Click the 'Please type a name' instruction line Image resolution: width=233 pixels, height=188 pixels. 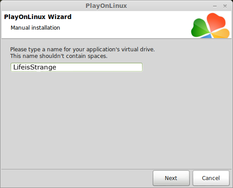(x=82, y=50)
